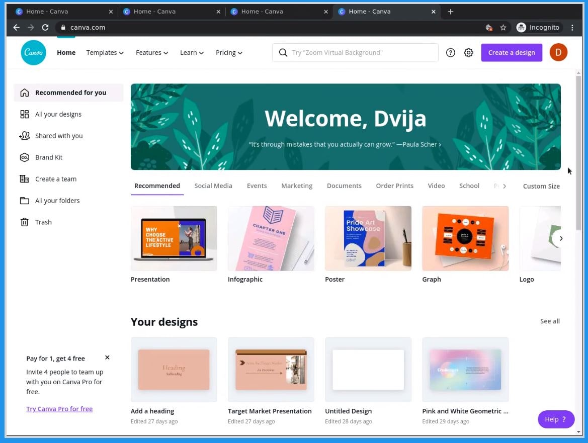Open the Try Canva Pro for free link

[x=59, y=409]
